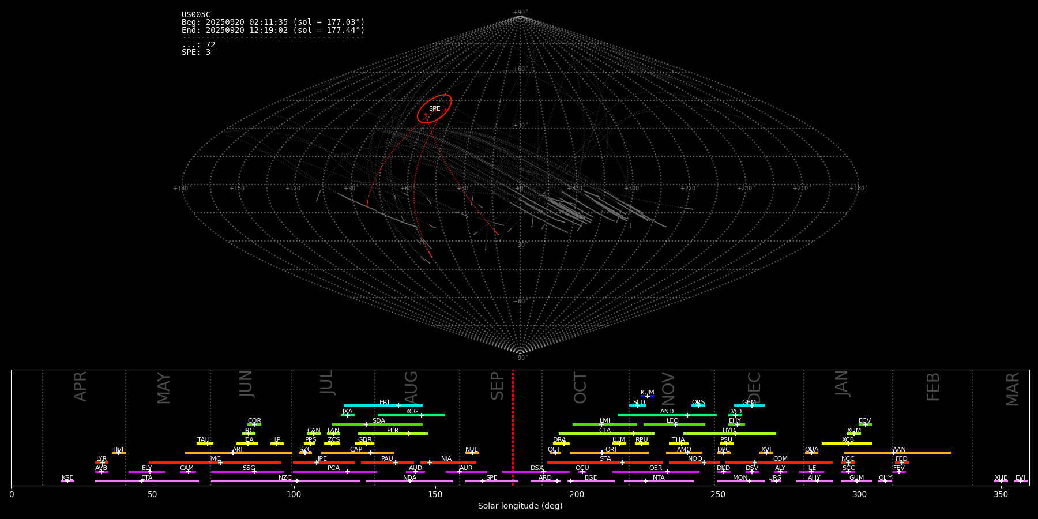
Task: Click the +90° latitude label atop map
Action: click(520, 13)
